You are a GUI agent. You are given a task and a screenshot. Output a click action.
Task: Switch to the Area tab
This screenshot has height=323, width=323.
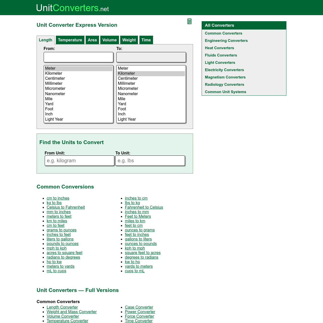click(92, 40)
